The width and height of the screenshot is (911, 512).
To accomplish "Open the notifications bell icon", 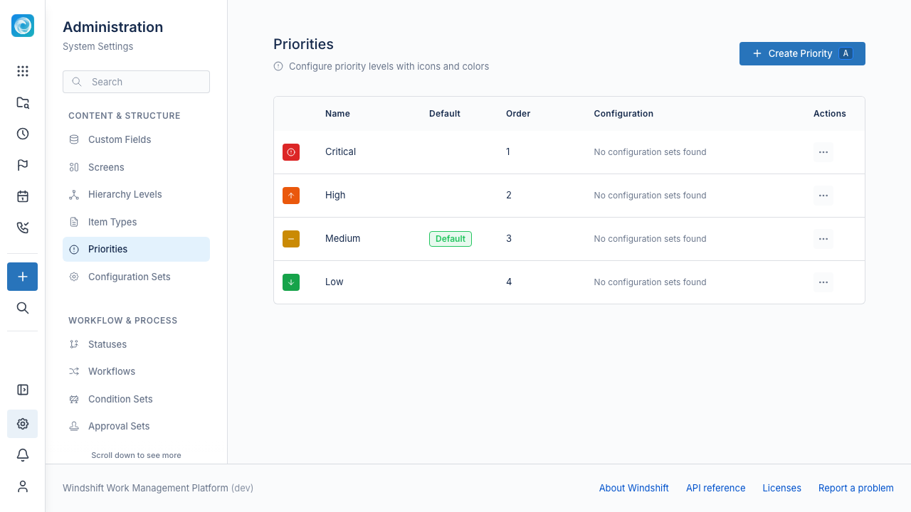I will click(x=23, y=455).
